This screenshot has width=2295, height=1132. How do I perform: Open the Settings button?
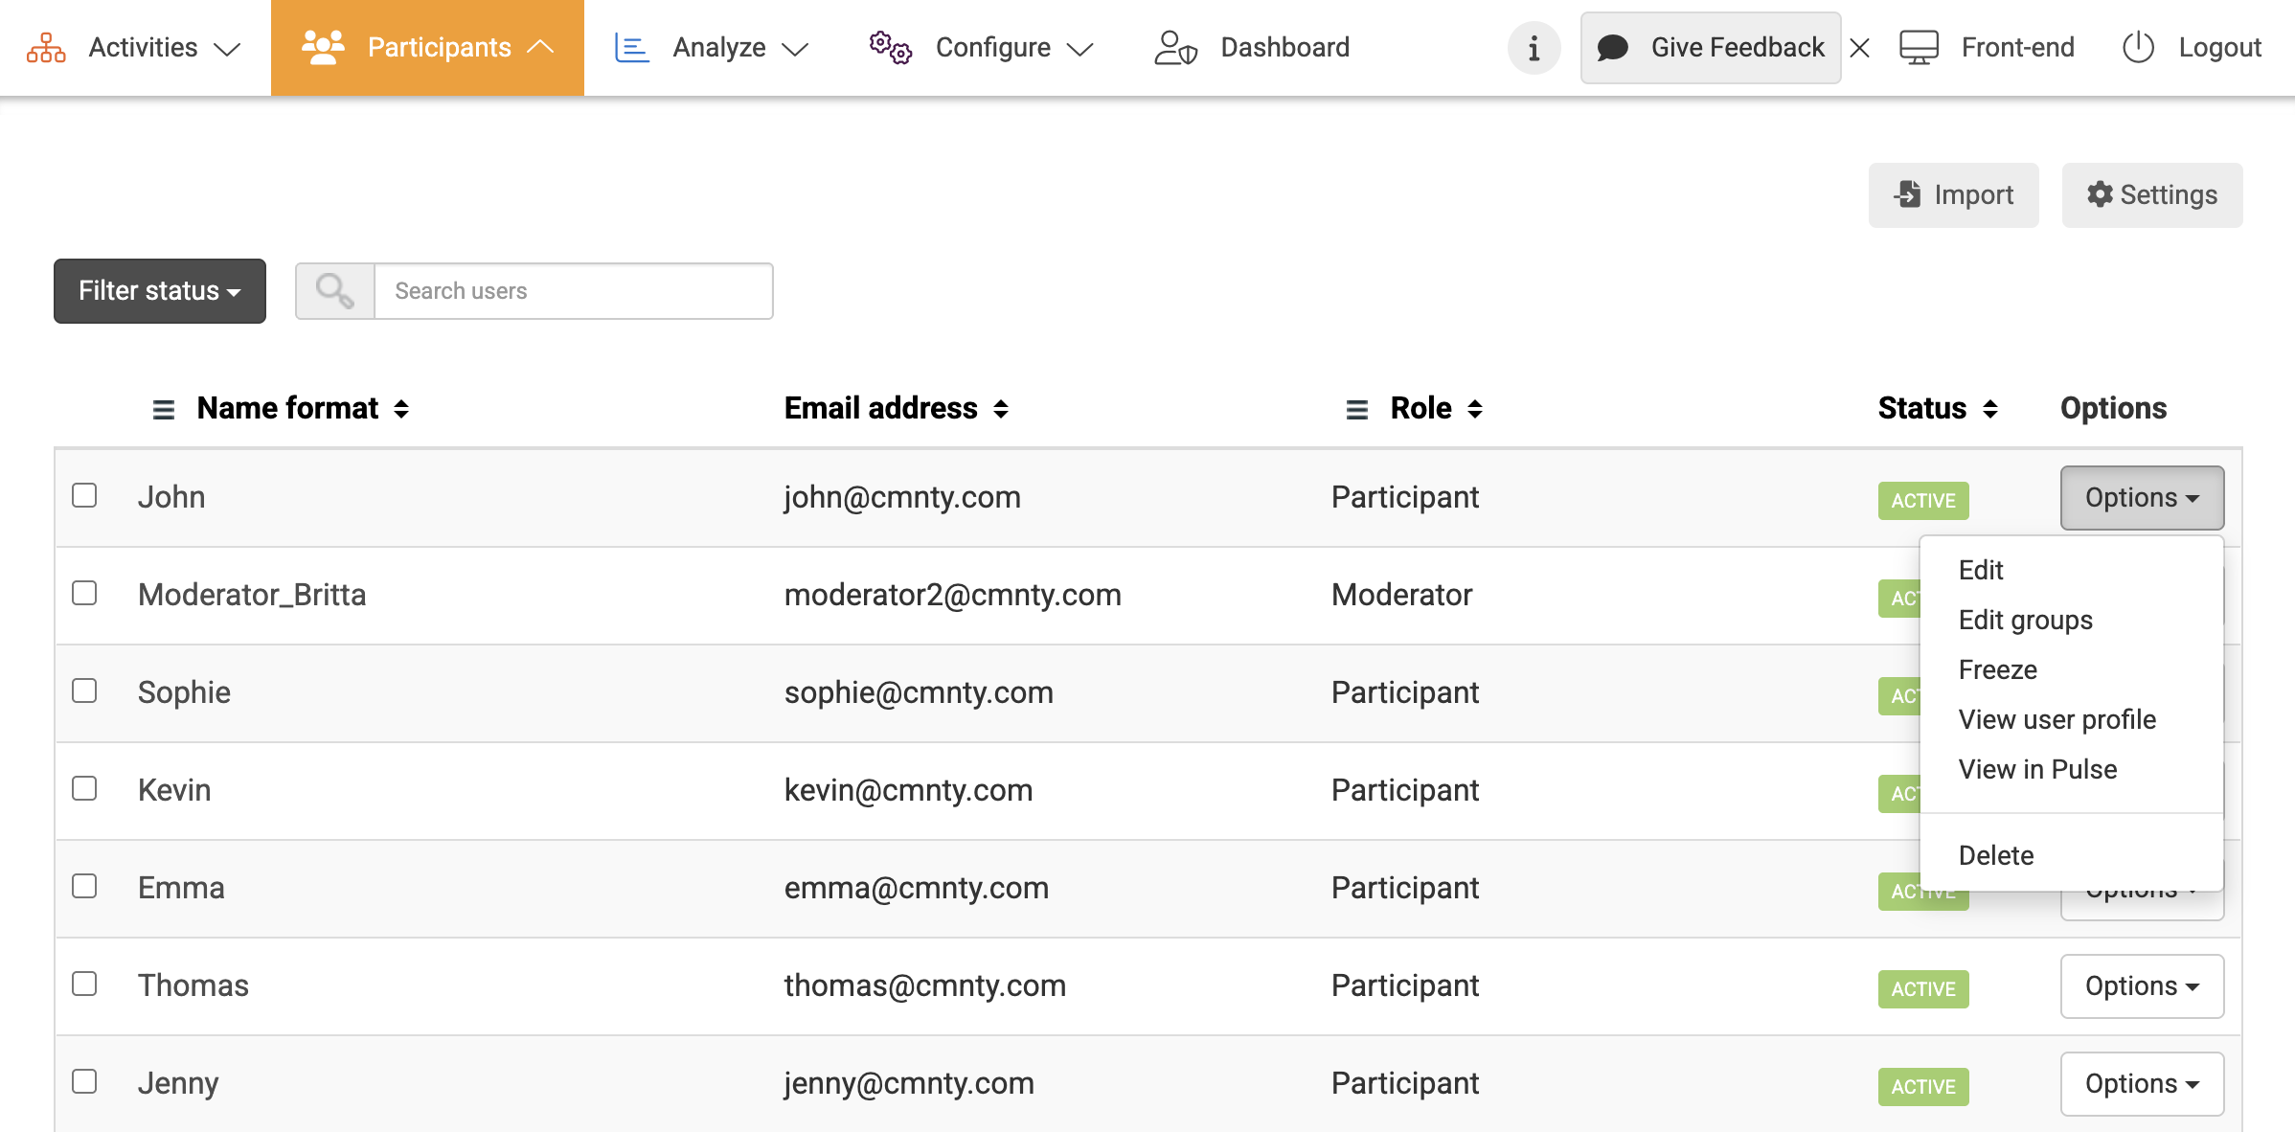tap(2151, 195)
